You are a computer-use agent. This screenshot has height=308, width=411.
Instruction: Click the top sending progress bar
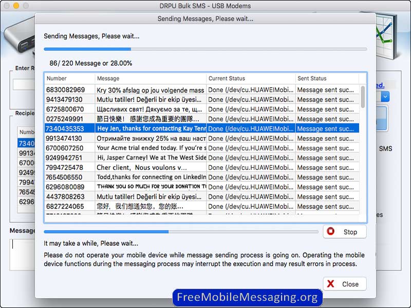tap(205, 49)
